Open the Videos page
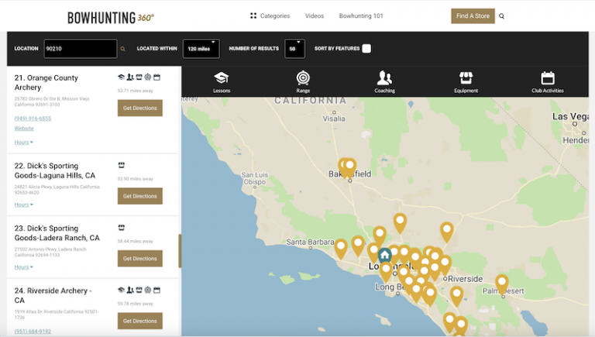The width and height of the screenshot is (595, 337). (x=315, y=16)
